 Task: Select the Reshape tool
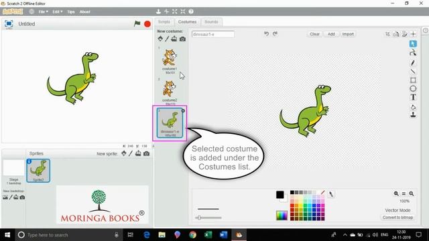point(413,53)
